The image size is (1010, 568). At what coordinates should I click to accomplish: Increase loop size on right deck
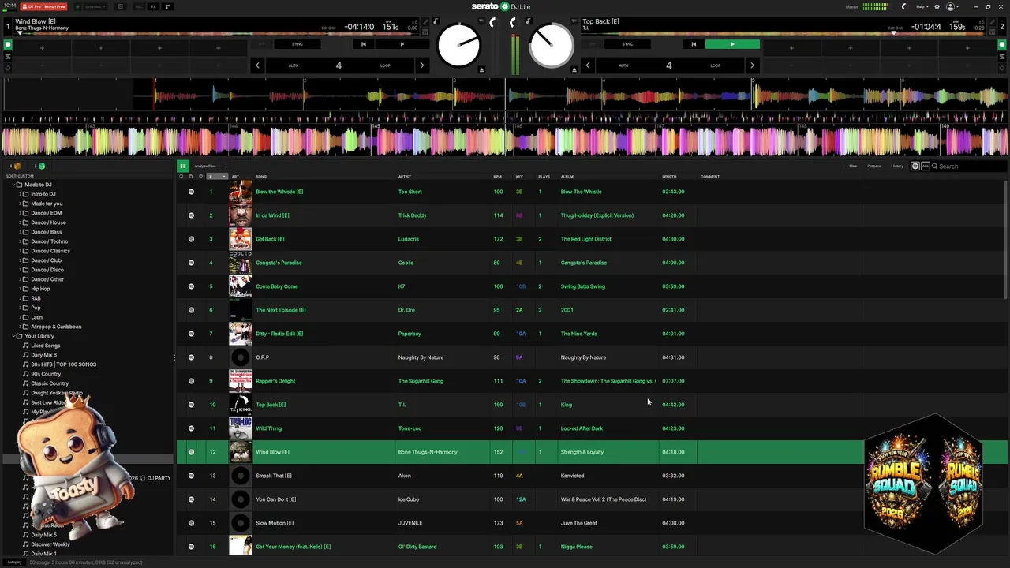coord(752,65)
